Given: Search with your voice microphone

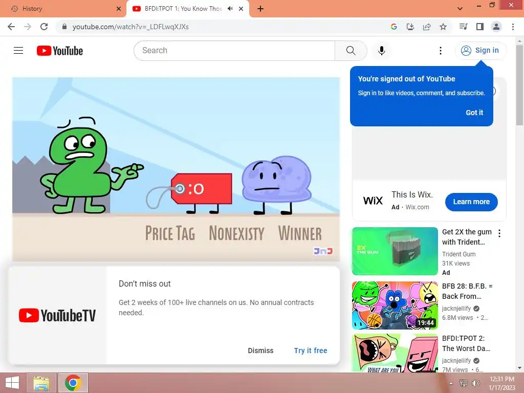Looking at the screenshot, I should 381,51.
